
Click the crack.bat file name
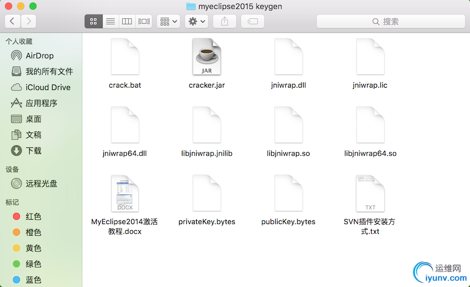tap(125, 86)
